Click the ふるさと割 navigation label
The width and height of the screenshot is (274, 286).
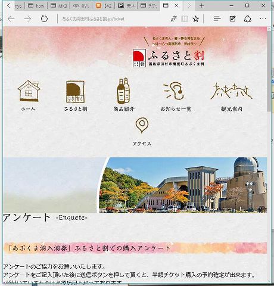tap(76, 109)
